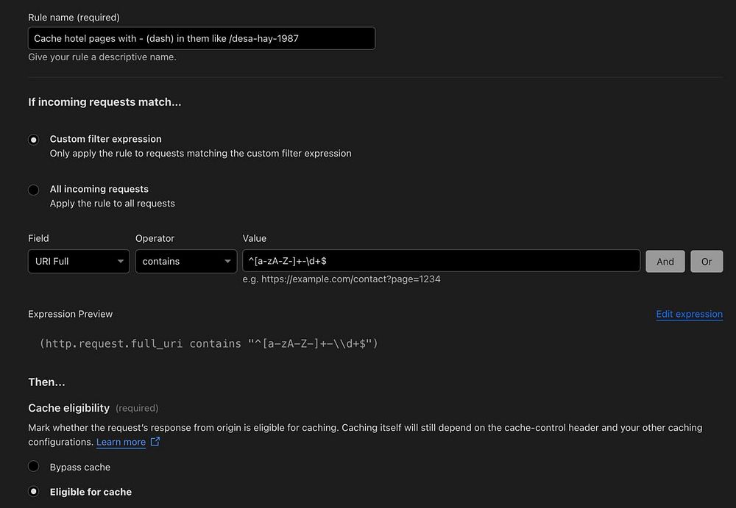The image size is (736, 508).
Task: Select the All incoming requests radio button
Action: [x=34, y=190]
